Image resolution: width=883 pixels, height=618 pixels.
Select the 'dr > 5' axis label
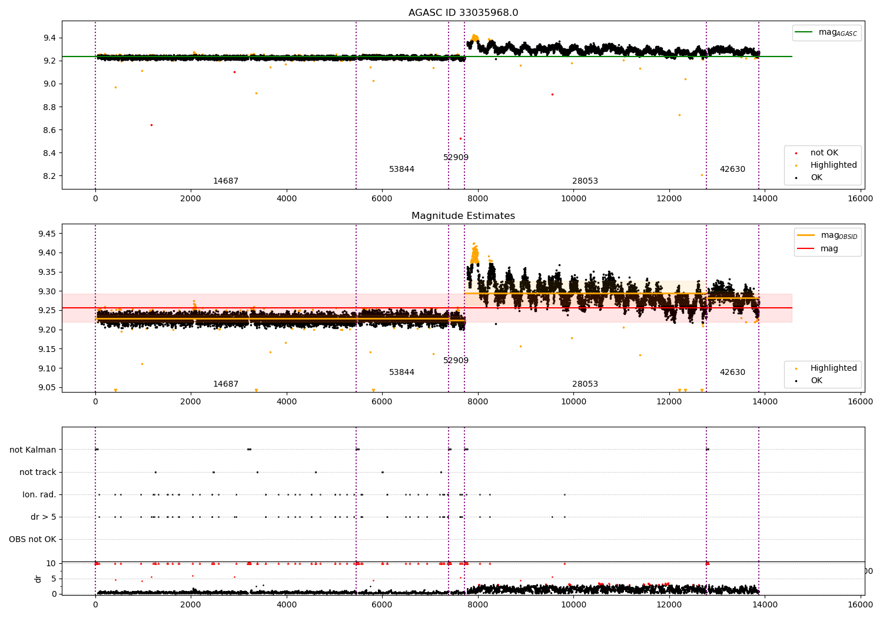tap(44, 517)
